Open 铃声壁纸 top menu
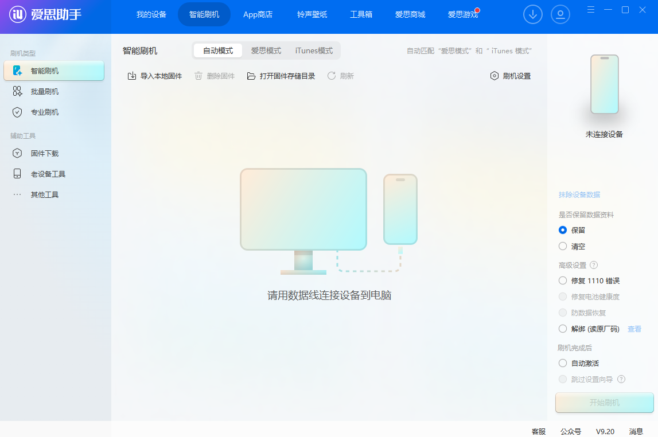 pyautogui.click(x=312, y=15)
